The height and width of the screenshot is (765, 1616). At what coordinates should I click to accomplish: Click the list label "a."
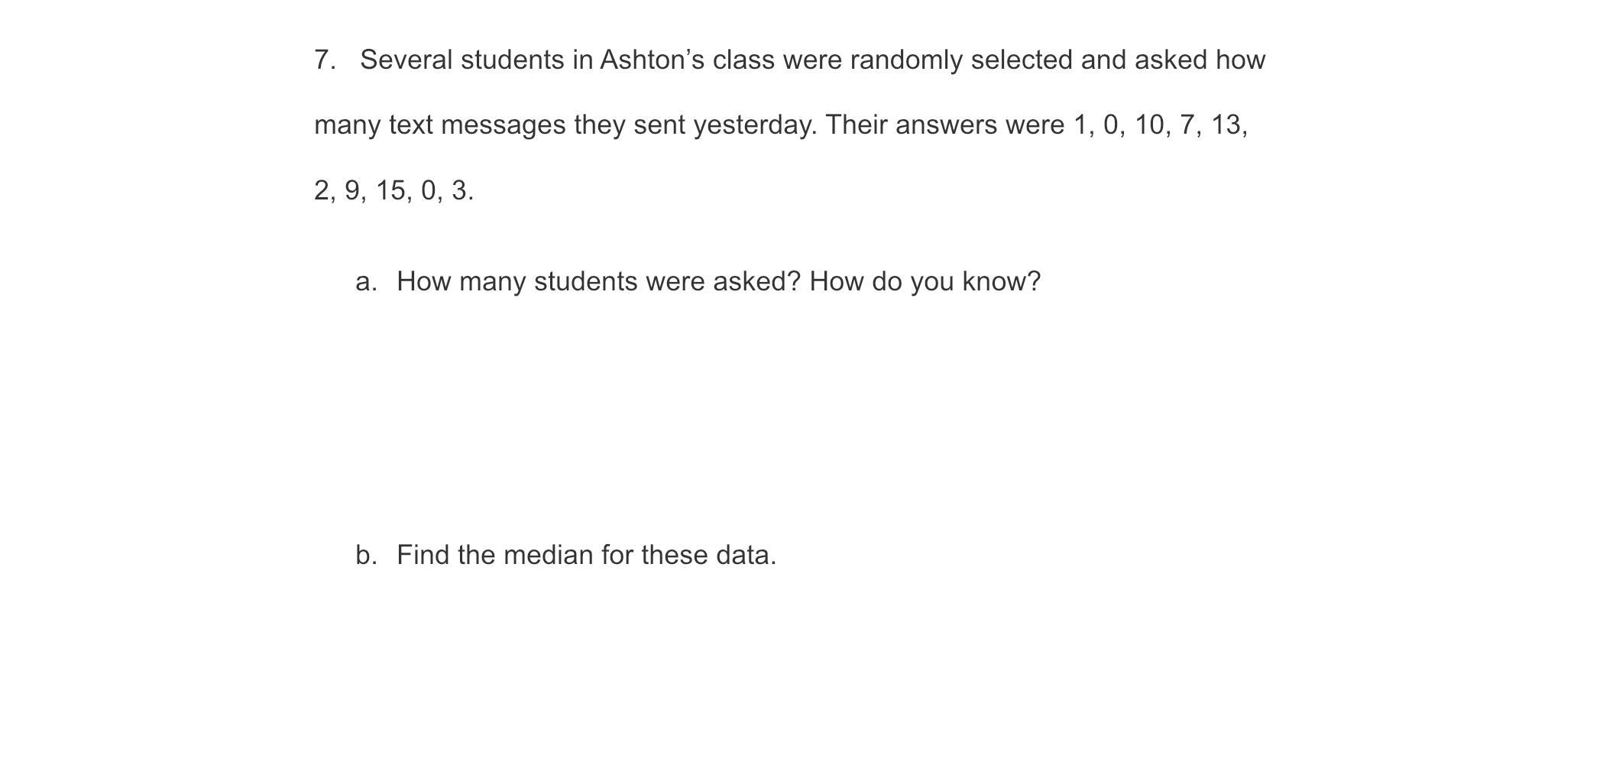tap(366, 282)
